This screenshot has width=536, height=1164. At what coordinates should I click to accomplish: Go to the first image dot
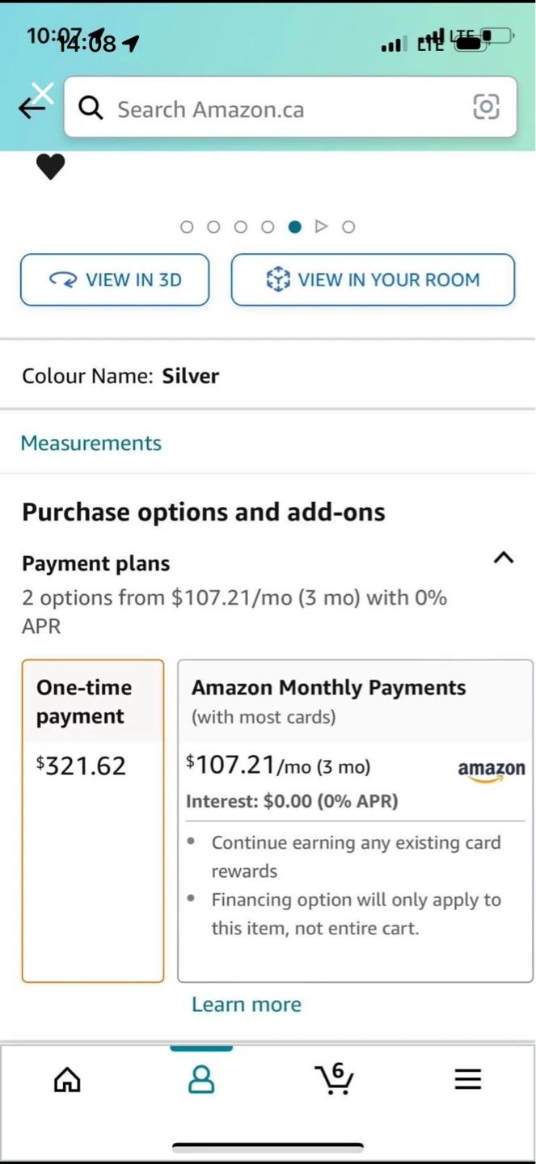coord(187,227)
